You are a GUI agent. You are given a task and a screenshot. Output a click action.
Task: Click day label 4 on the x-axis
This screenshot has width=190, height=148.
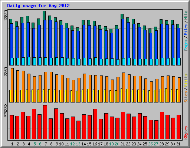29,144
